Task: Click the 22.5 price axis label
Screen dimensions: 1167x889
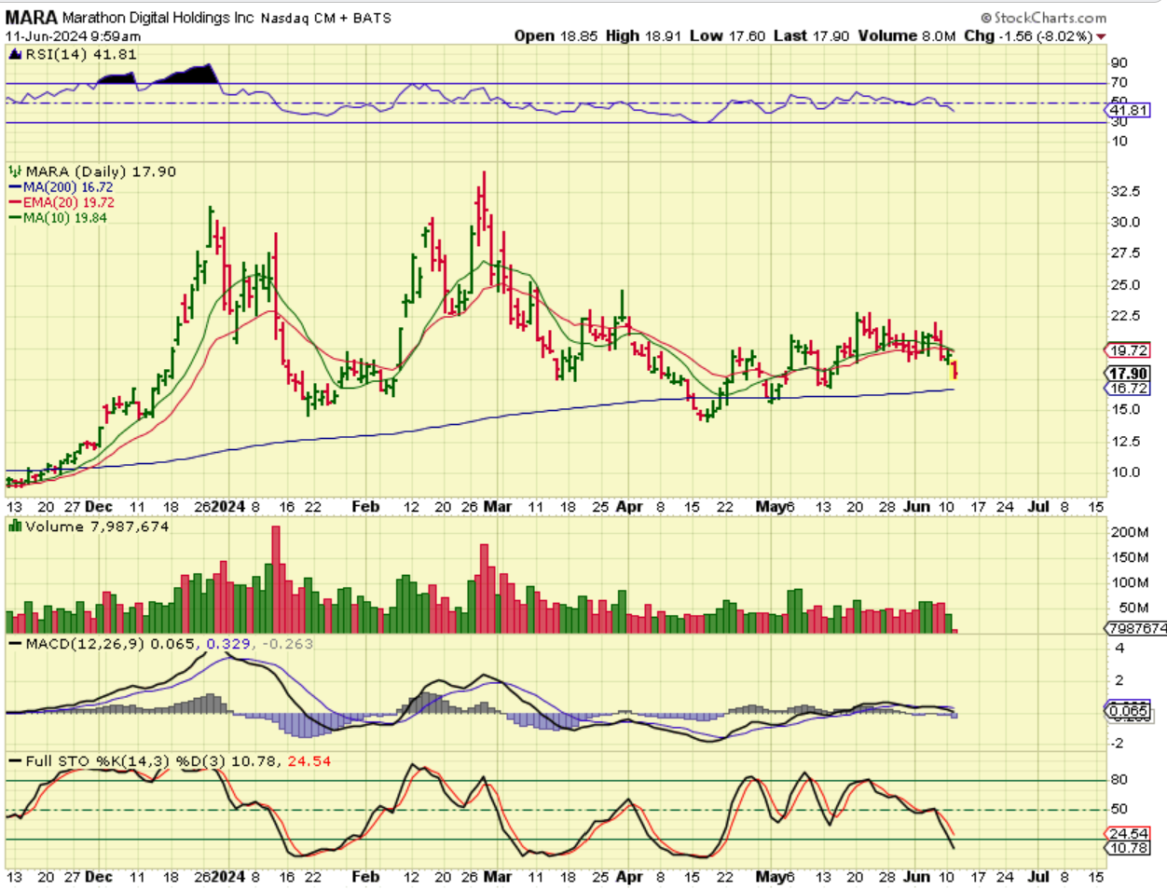Action: [1126, 316]
